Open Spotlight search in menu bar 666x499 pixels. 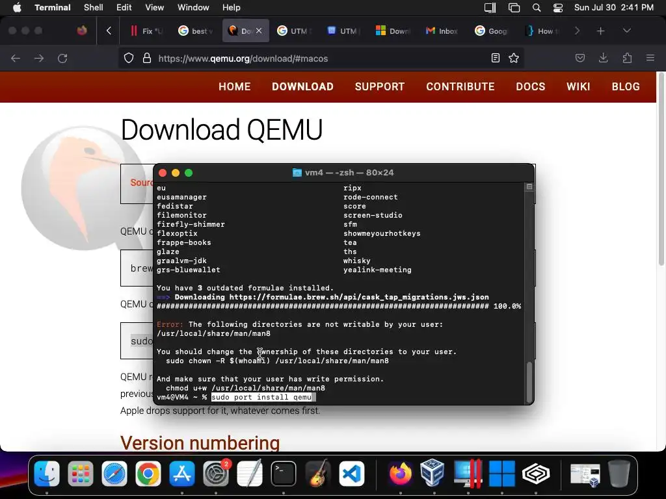pos(537,8)
